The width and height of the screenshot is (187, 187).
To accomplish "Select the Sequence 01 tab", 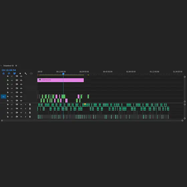I will click(x=8, y=65).
